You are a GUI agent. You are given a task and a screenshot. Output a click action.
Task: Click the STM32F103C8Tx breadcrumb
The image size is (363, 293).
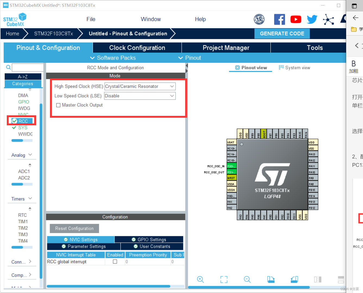click(x=53, y=34)
